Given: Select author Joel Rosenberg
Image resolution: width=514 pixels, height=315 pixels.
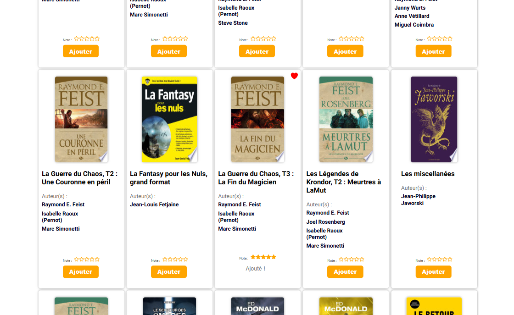Looking at the screenshot, I should tap(325, 222).
